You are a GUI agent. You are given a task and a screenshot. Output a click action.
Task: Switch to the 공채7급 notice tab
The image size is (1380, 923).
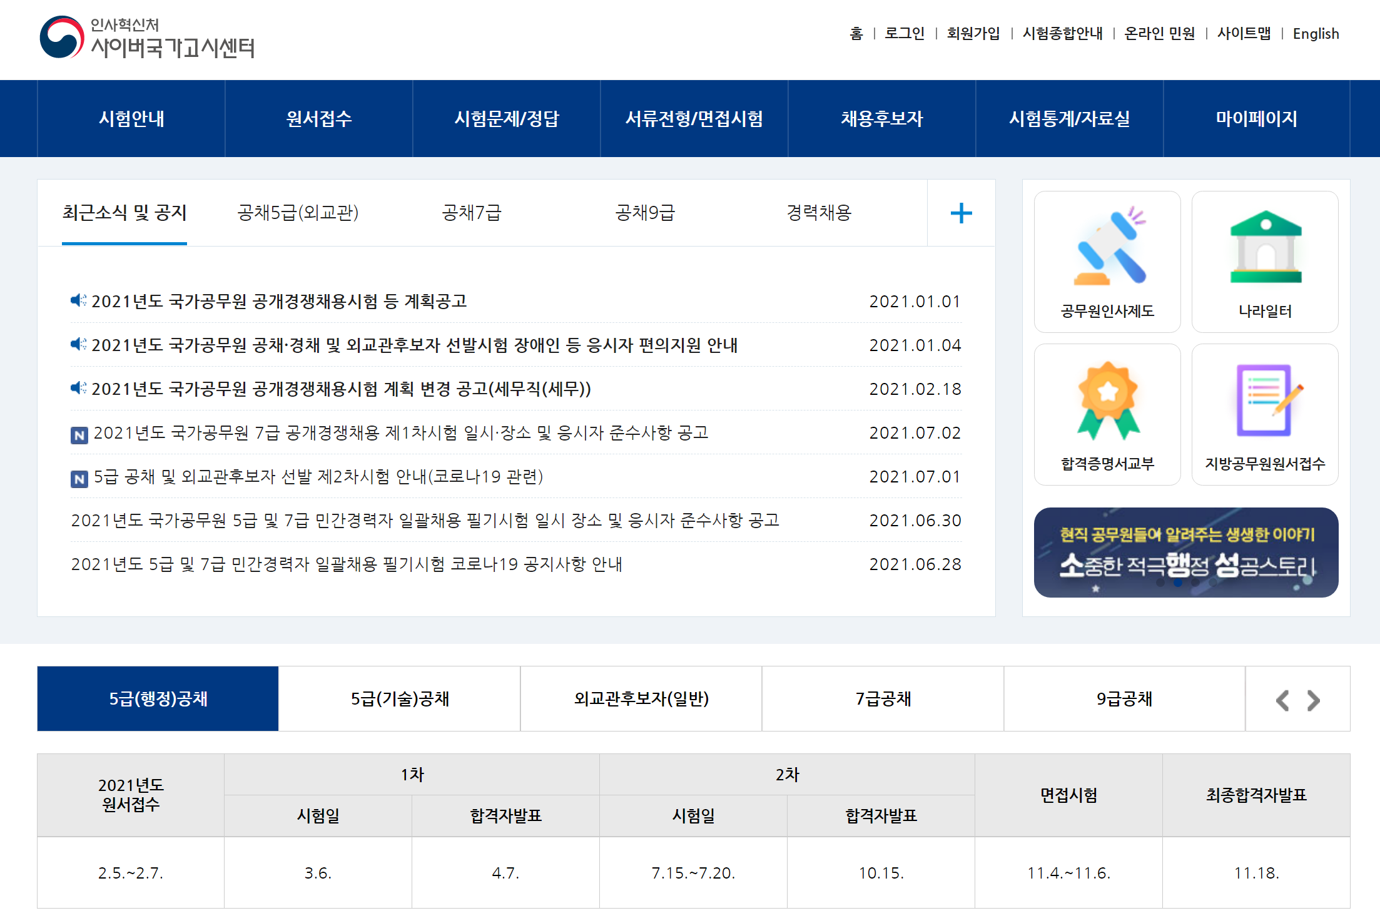472,213
